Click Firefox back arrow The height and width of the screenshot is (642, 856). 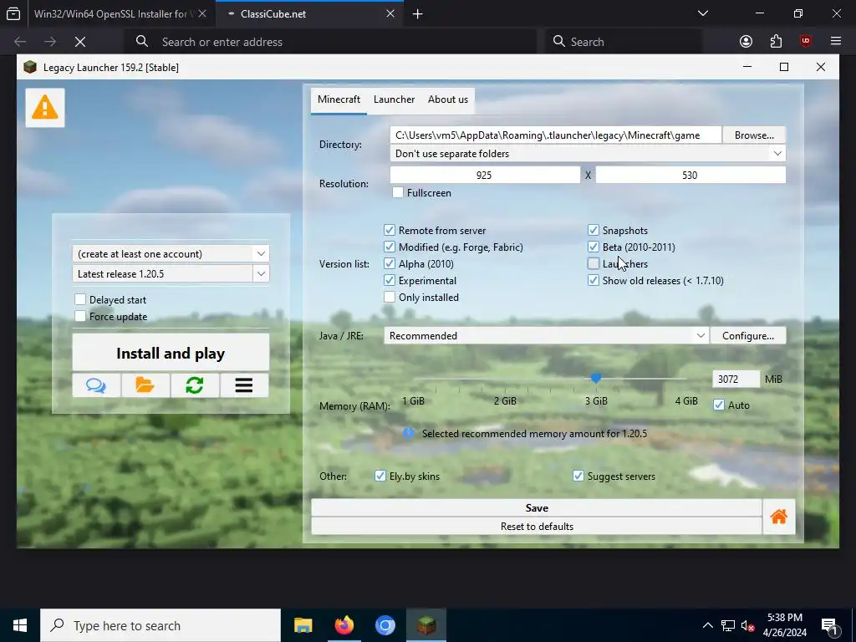[x=20, y=42]
